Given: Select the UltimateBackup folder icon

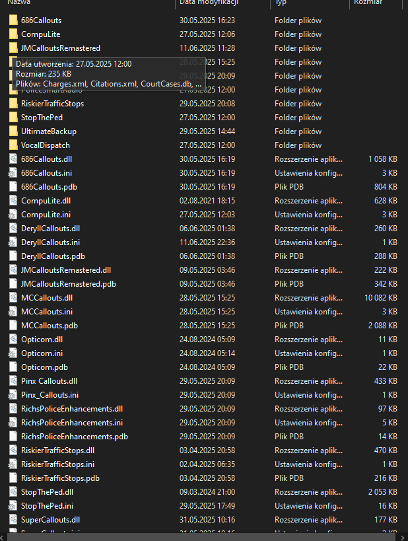Looking at the screenshot, I should coord(13,131).
